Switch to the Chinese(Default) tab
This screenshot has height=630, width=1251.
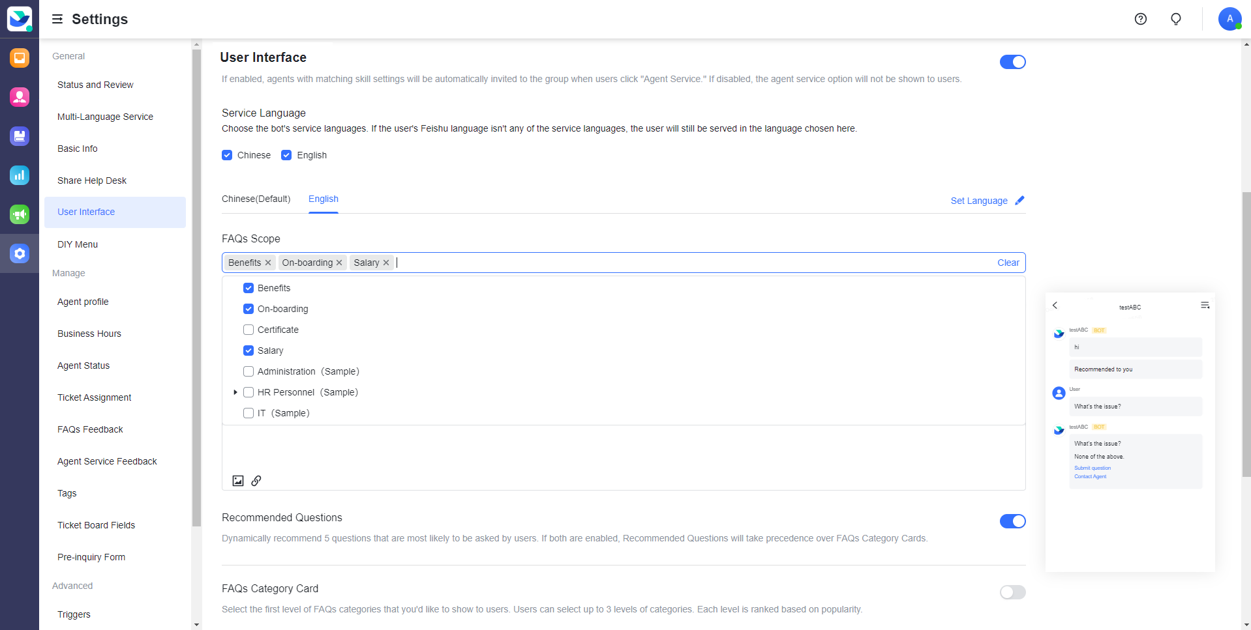pyautogui.click(x=256, y=199)
